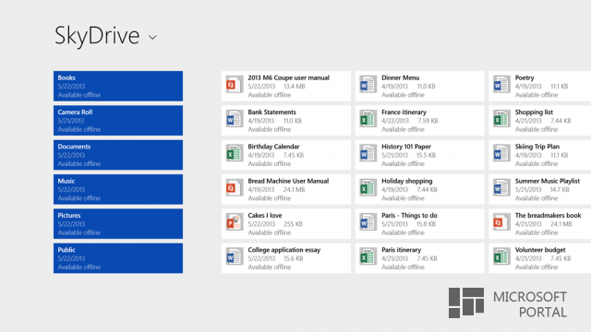
Task: Select the 'Volunteer budget' file name
Action: (540, 250)
